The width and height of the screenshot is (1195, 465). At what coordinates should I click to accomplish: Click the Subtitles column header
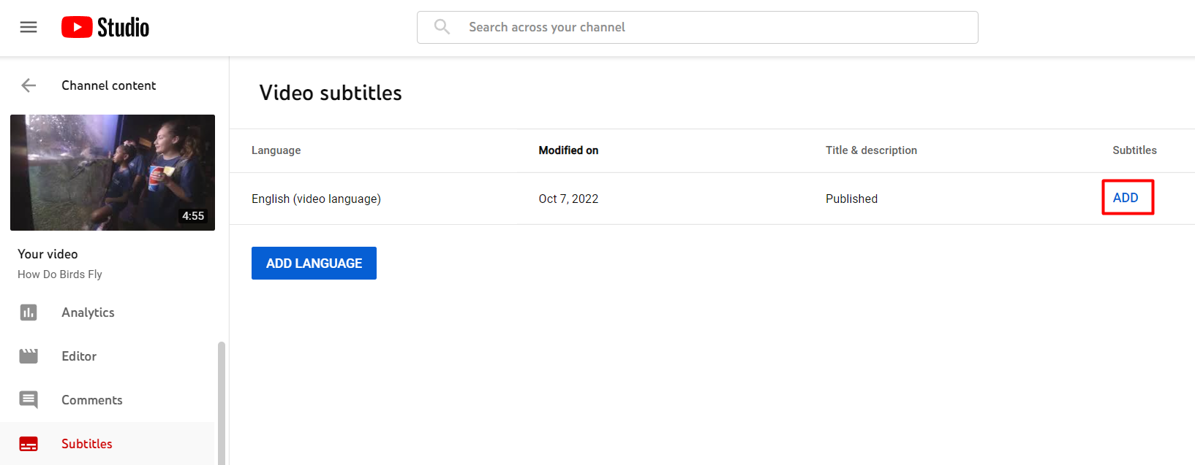click(x=1134, y=150)
